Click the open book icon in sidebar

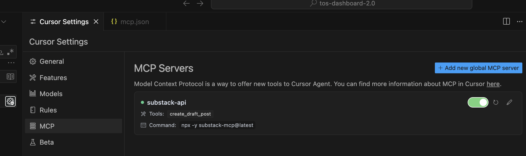tap(10, 76)
